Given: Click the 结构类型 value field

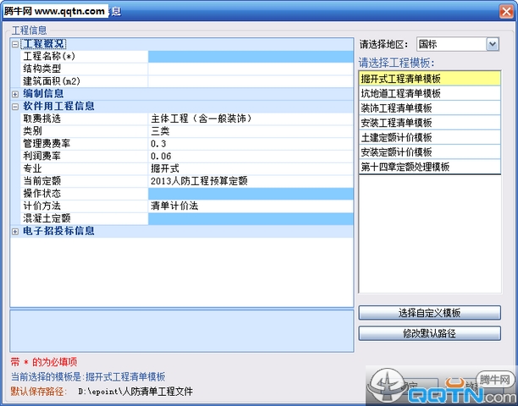Looking at the screenshot, I should click(251, 69).
